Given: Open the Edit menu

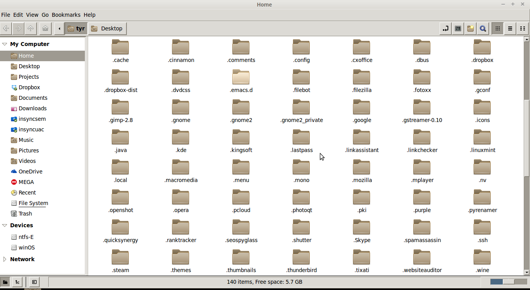Looking at the screenshot, I should [x=18, y=15].
